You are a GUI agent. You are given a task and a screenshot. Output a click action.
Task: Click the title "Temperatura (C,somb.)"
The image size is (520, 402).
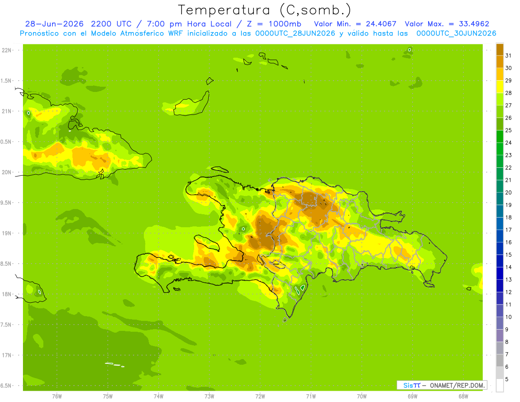pyautogui.click(x=265, y=10)
